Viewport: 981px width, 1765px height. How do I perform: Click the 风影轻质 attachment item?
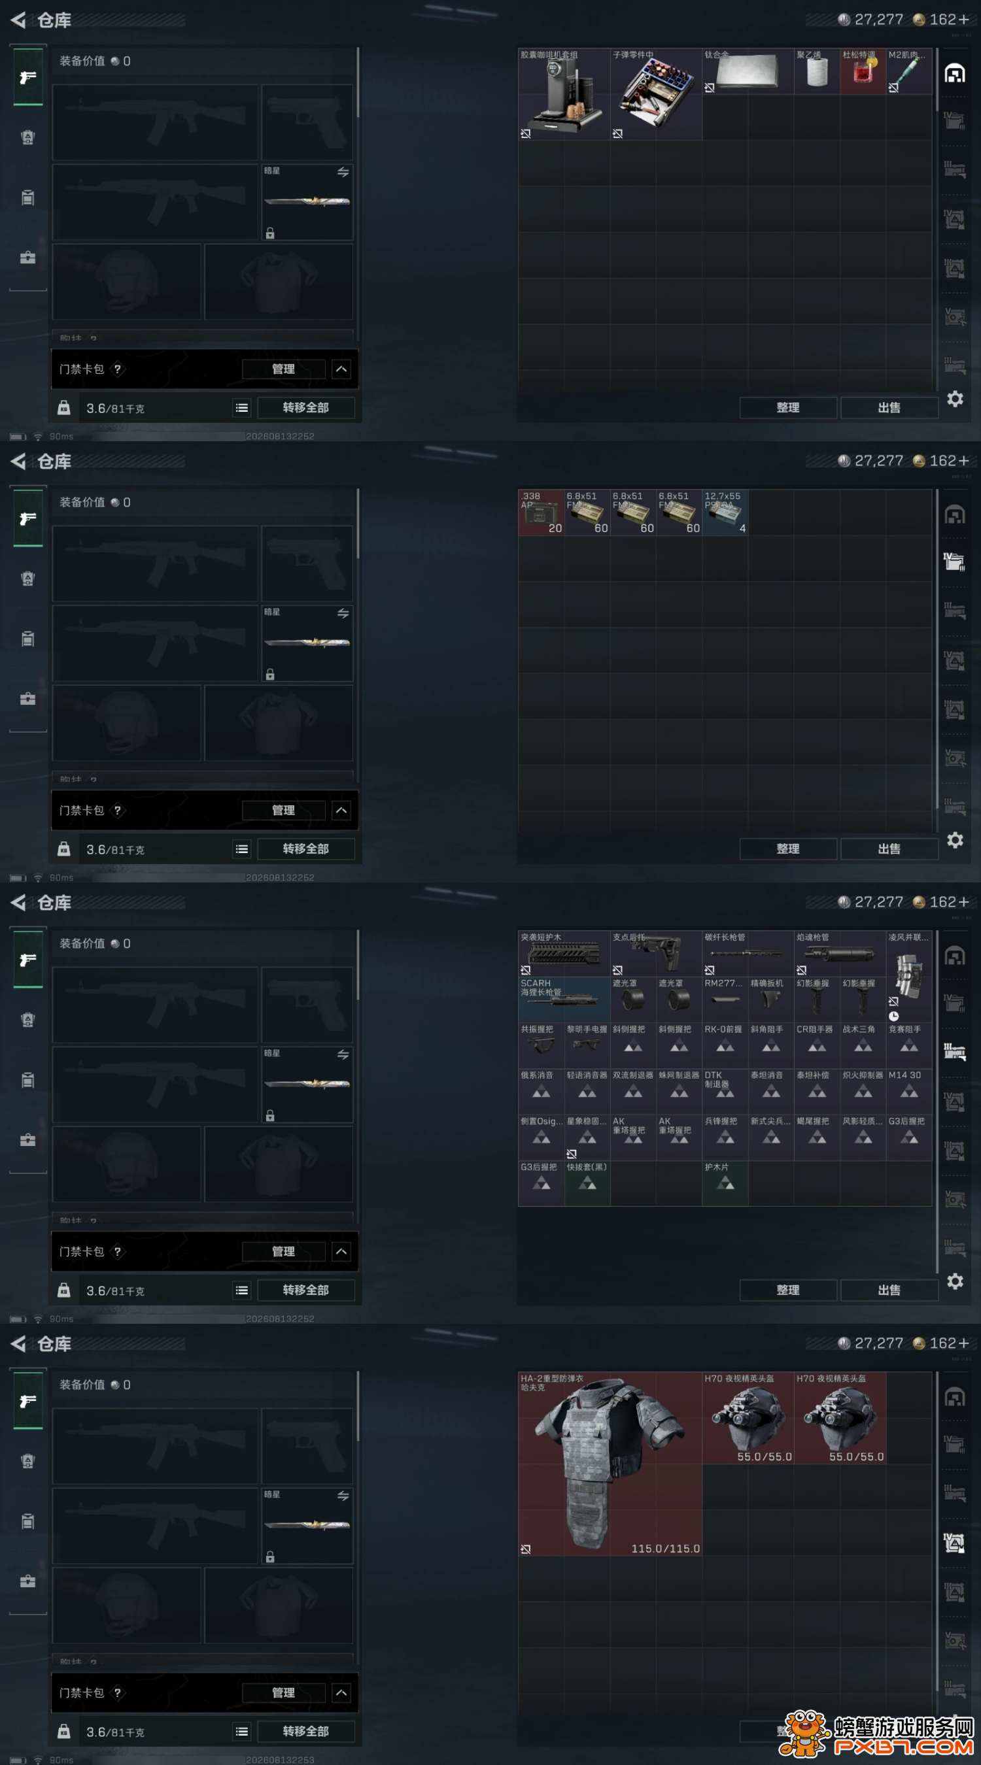863,1137
